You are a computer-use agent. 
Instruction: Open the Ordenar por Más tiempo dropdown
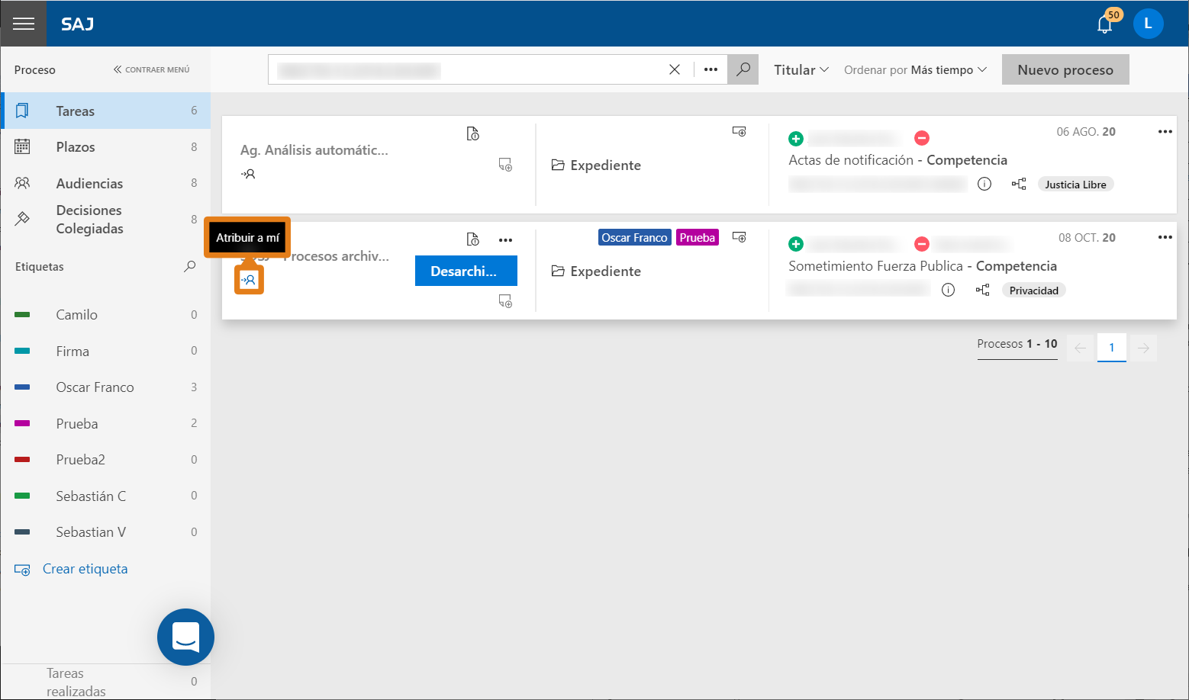point(915,69)
